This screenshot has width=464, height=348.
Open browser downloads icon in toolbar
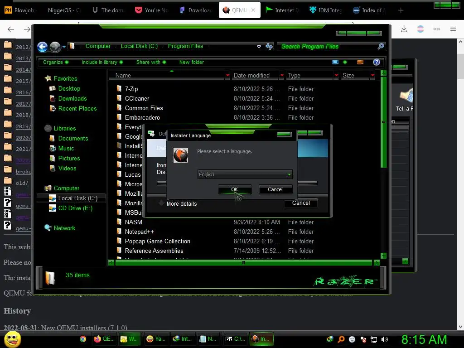click(x=404, y=29)
